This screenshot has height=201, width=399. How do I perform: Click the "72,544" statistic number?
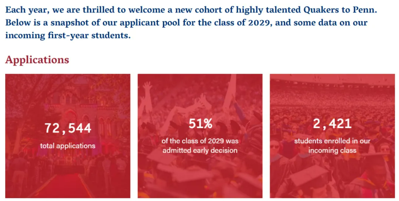[x=68, y=128]
